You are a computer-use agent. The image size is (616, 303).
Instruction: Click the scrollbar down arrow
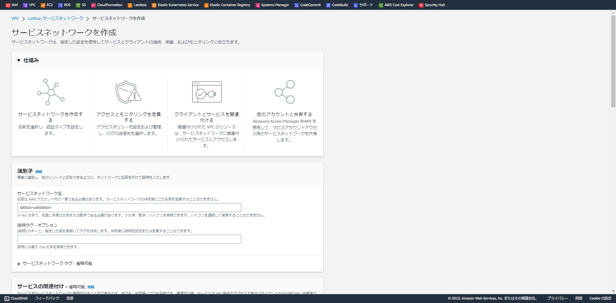613,291
